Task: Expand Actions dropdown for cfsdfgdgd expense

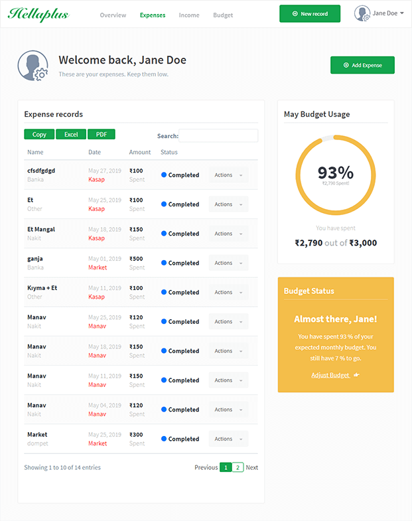Action: [228, 175]
